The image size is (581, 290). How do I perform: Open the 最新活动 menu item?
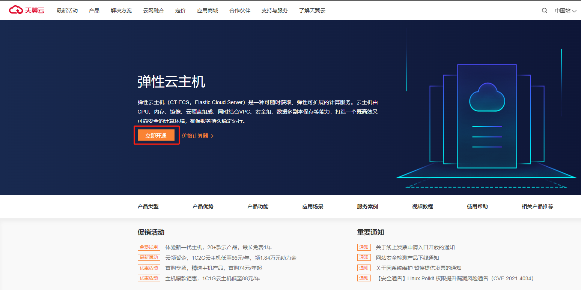[67, 10]
